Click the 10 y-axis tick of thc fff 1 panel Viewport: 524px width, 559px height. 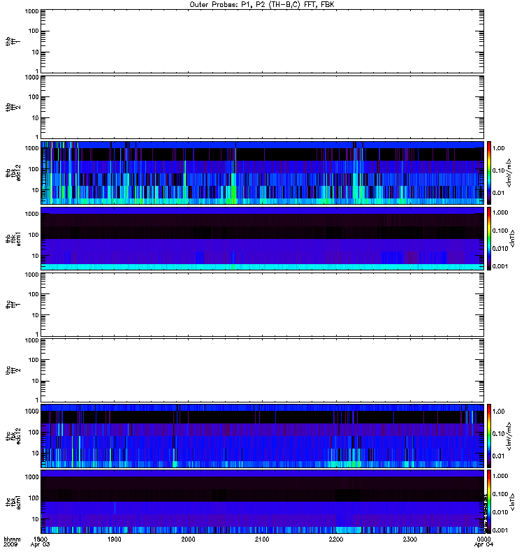[36, 315]
